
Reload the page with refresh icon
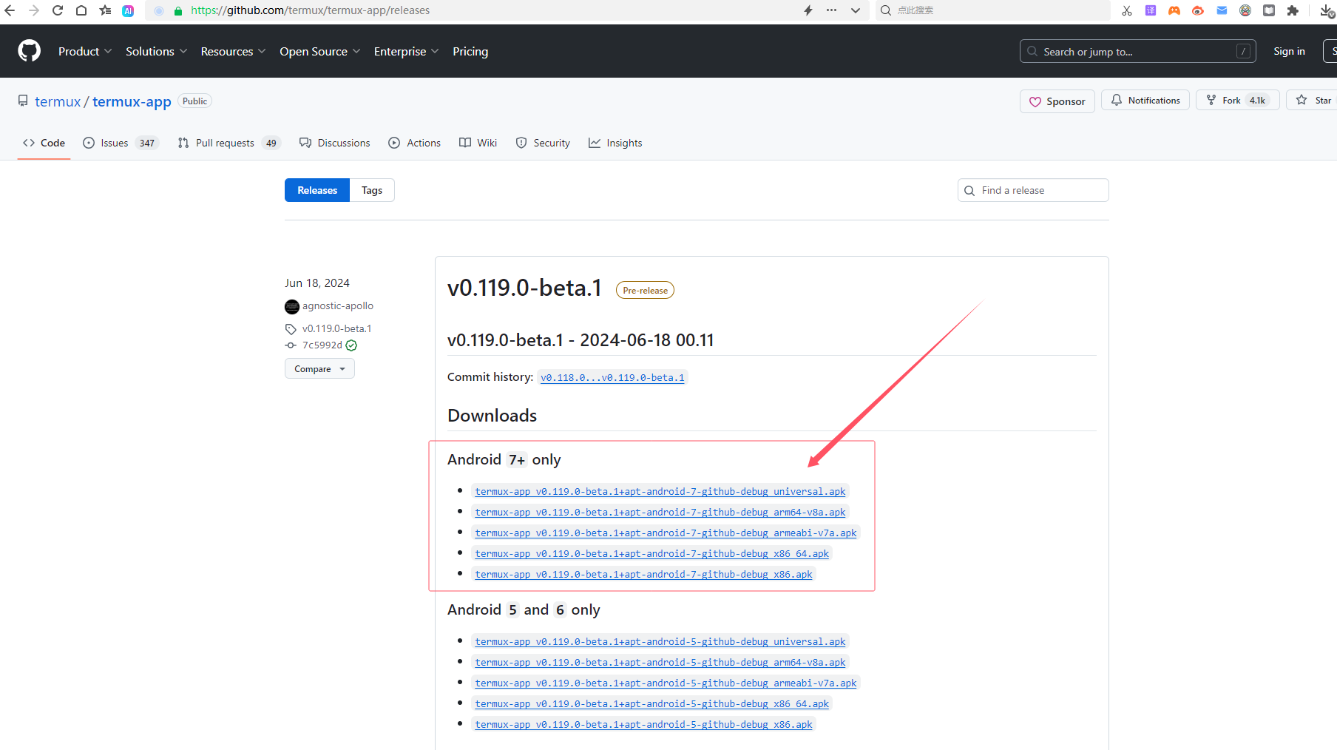click(x=58, y=10)
